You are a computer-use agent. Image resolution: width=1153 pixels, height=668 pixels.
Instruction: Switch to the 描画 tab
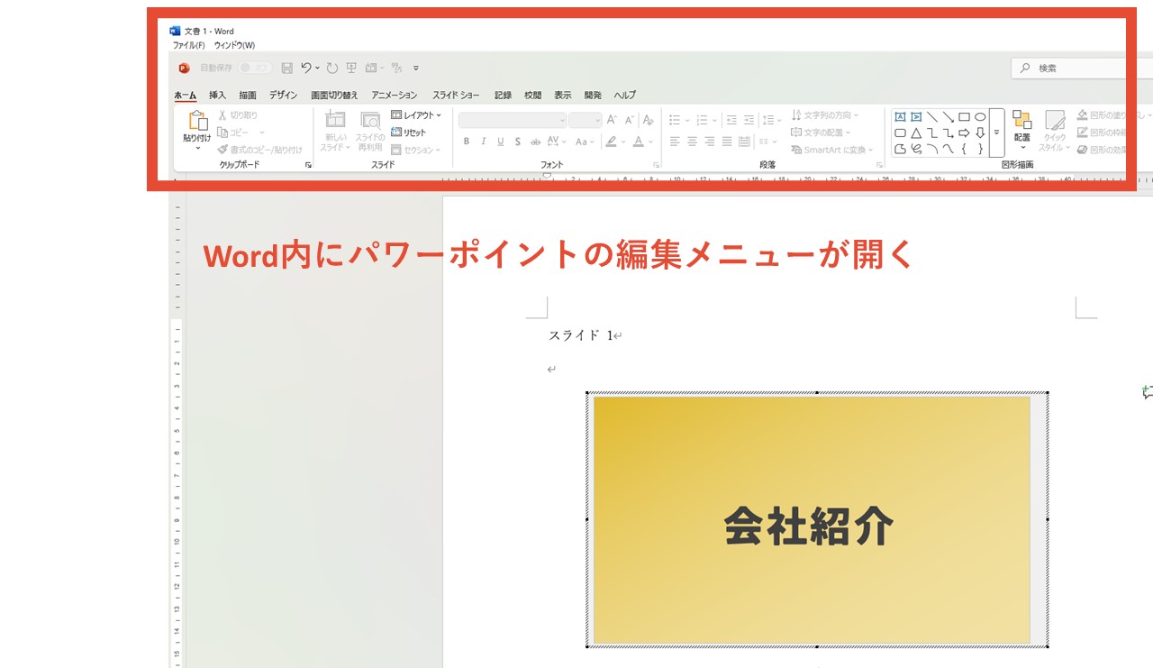click(248, 95)
